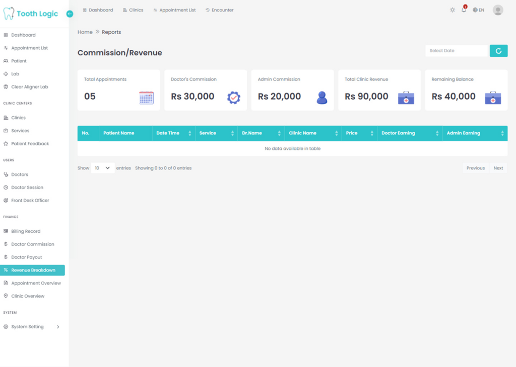The height and width of the screenshot is (367, 516).
Task: Collapse sidebar with the arrow circle icon
Action: (70, 14)
